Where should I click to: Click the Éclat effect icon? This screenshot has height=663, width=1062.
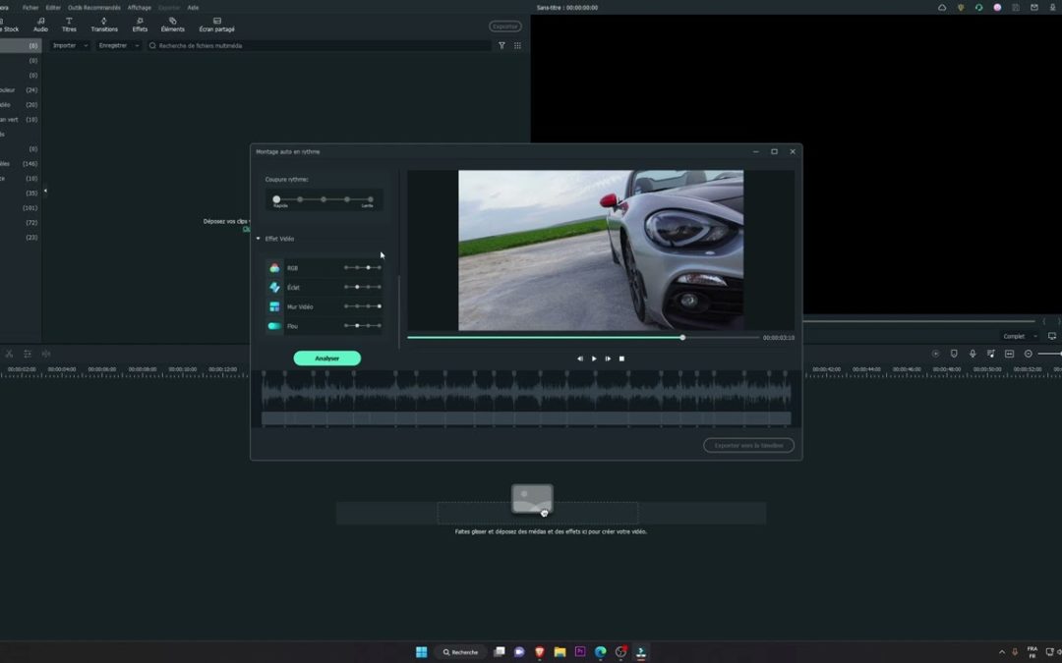coord(274,288)
